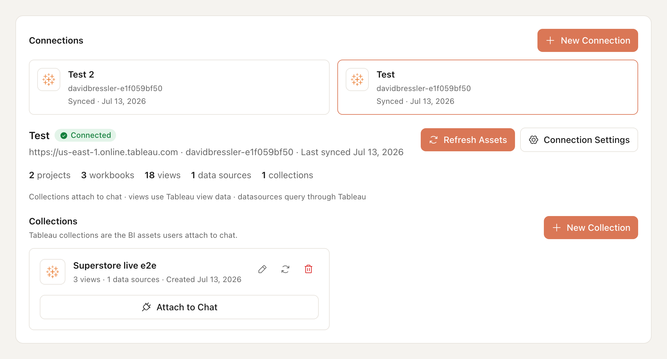
Task: Click the Superstore collection Tableau icon
Action: (x=53, y=272)
